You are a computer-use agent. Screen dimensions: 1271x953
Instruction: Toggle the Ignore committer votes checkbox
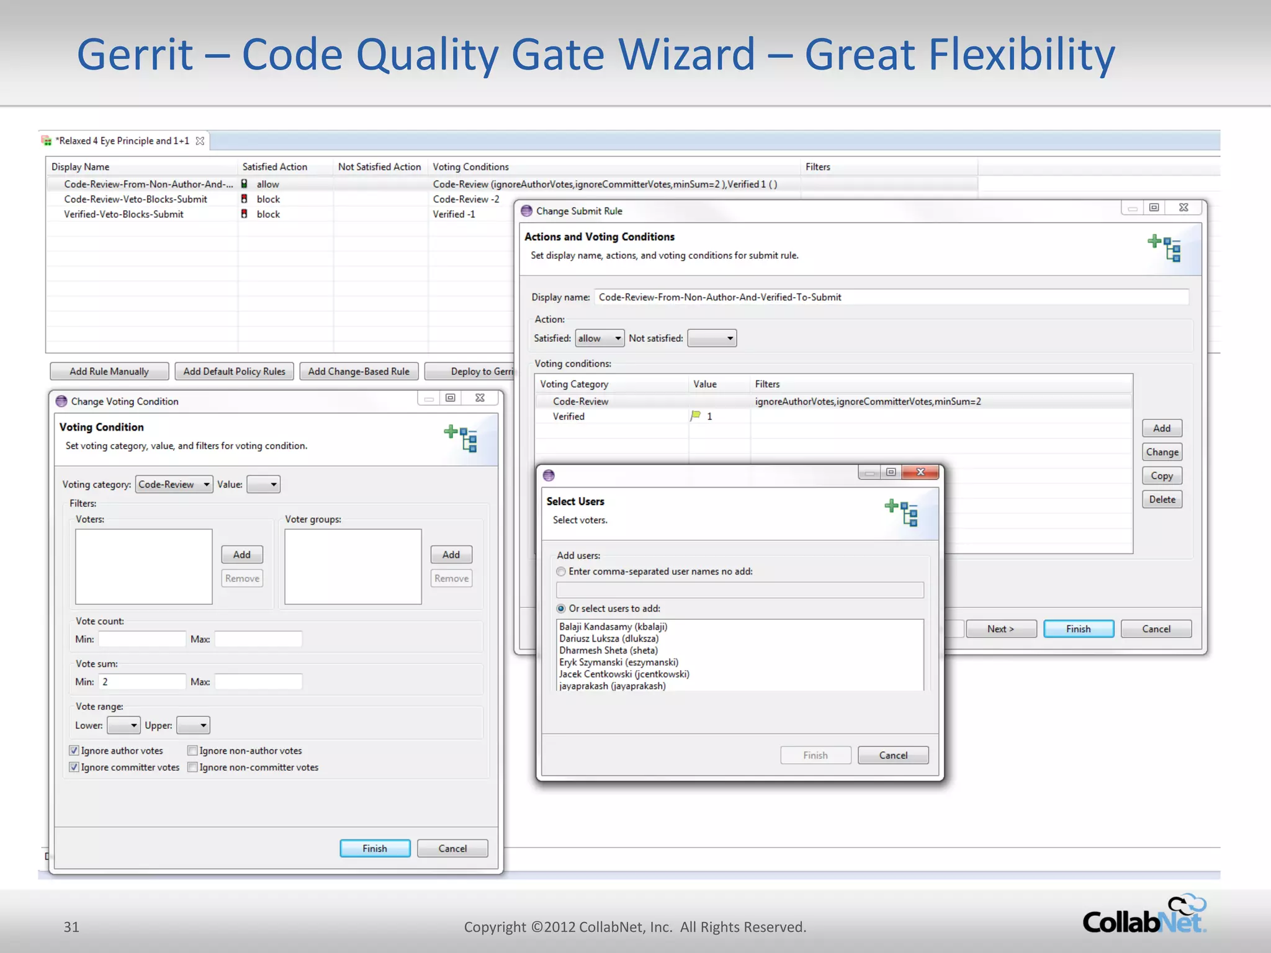[74, 767]
